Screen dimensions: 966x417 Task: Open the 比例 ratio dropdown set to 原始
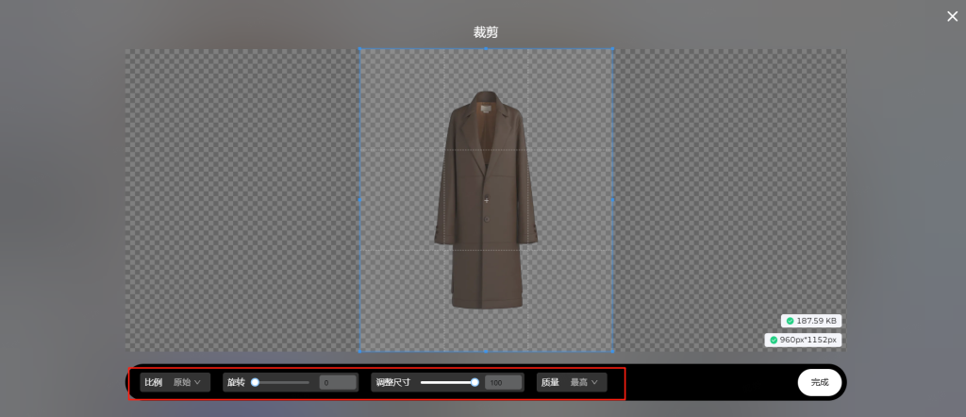coord(188,382)
